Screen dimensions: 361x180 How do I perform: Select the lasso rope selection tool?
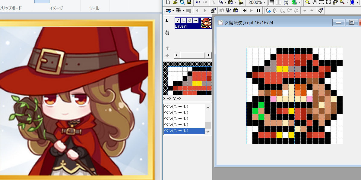[335, 2]
